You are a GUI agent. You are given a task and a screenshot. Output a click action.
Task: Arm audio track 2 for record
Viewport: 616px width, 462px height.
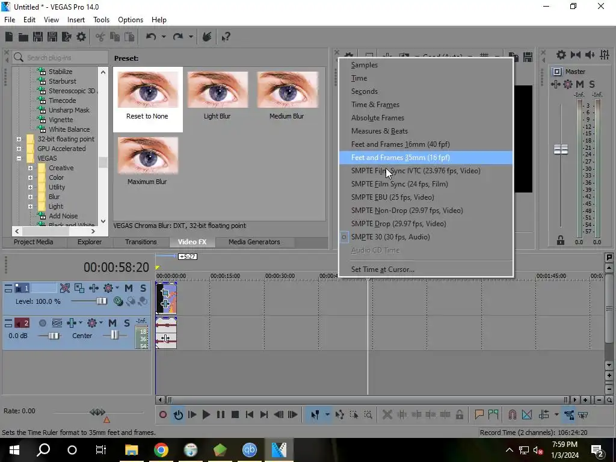(43, 323)
